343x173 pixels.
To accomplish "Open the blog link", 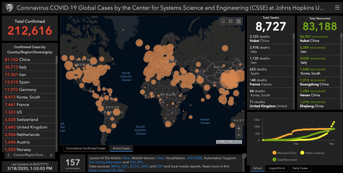I will (93, 170).
